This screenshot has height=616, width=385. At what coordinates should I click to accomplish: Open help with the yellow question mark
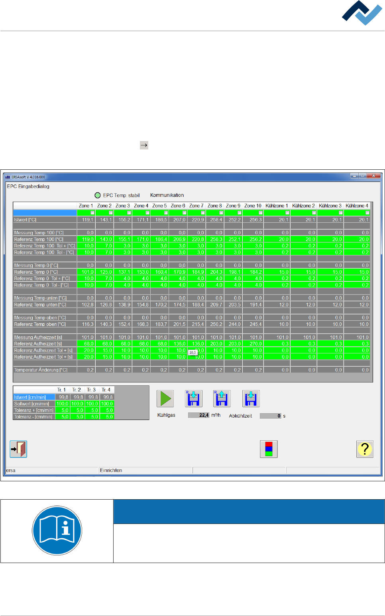coord(364,449)
